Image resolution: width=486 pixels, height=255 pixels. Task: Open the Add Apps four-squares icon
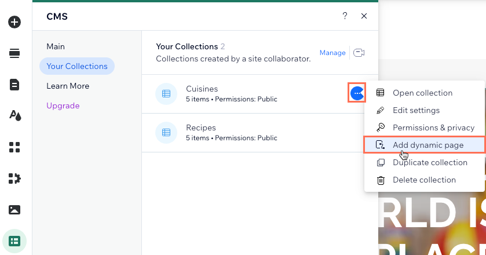click(x=14, y=147)
